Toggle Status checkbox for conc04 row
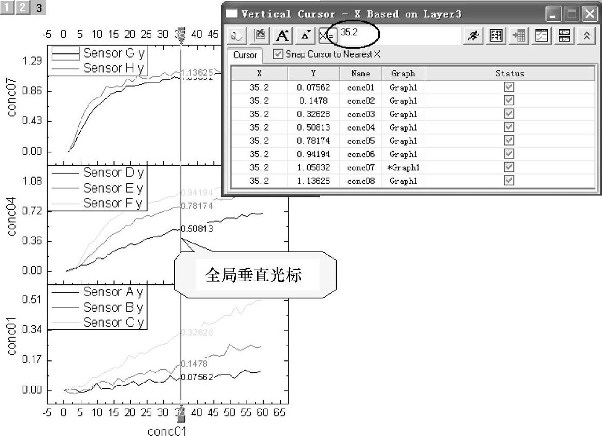 click(509, 127)
